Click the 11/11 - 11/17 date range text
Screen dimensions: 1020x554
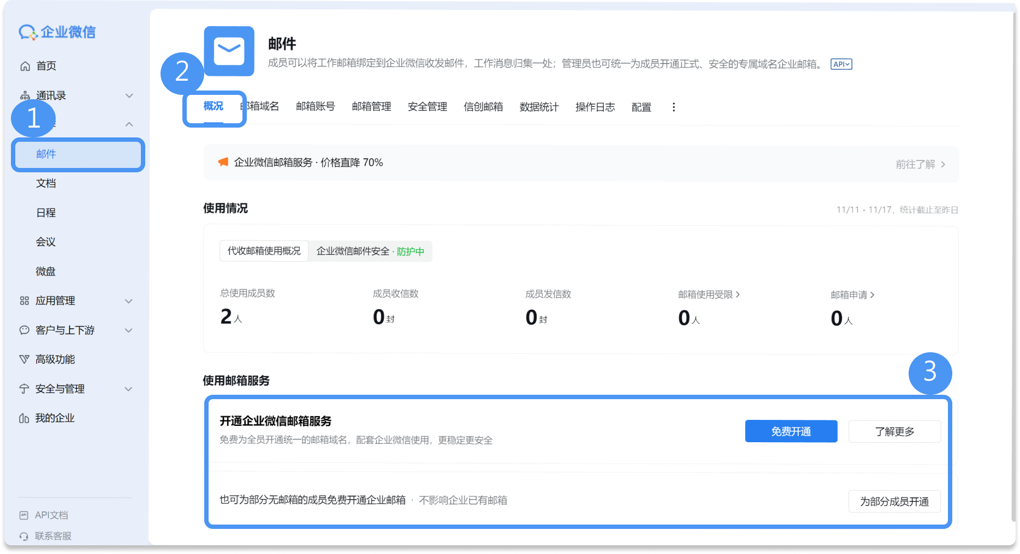tap(864, 210)
